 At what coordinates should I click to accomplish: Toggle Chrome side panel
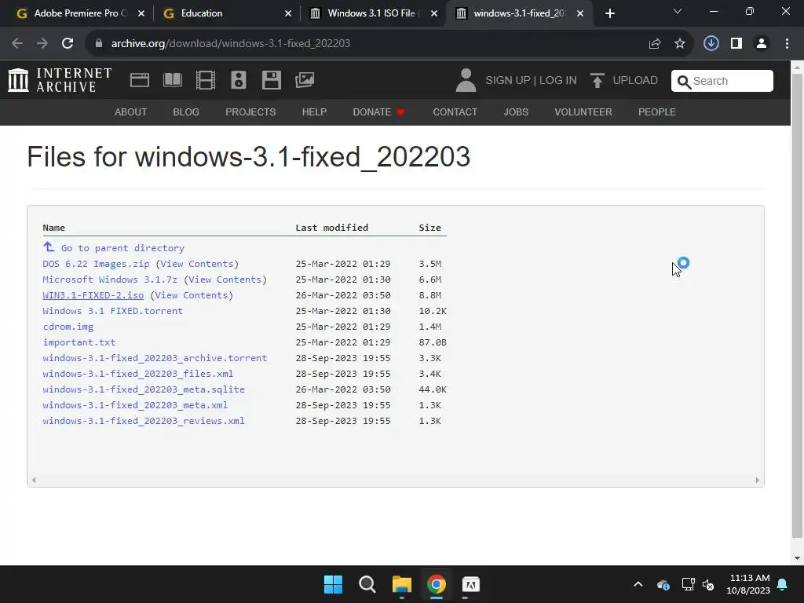[736, 44]
